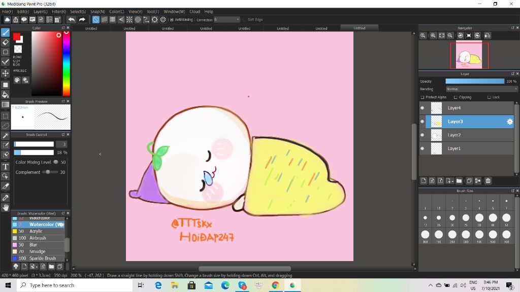Open the Snap menu

97,12
